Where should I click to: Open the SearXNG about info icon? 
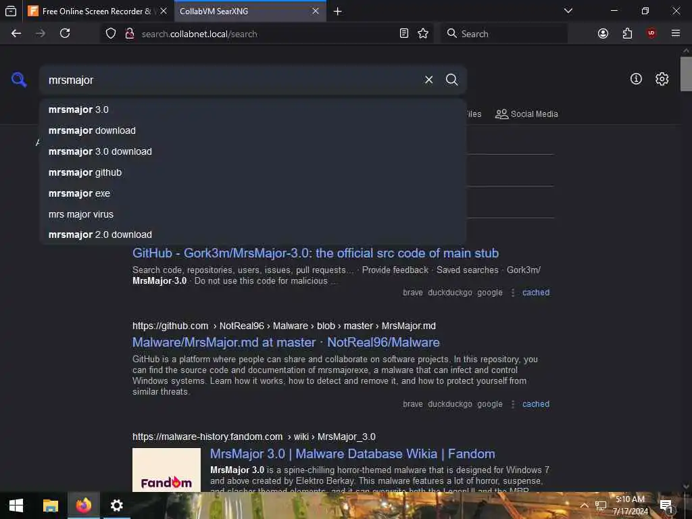point(636,79)
